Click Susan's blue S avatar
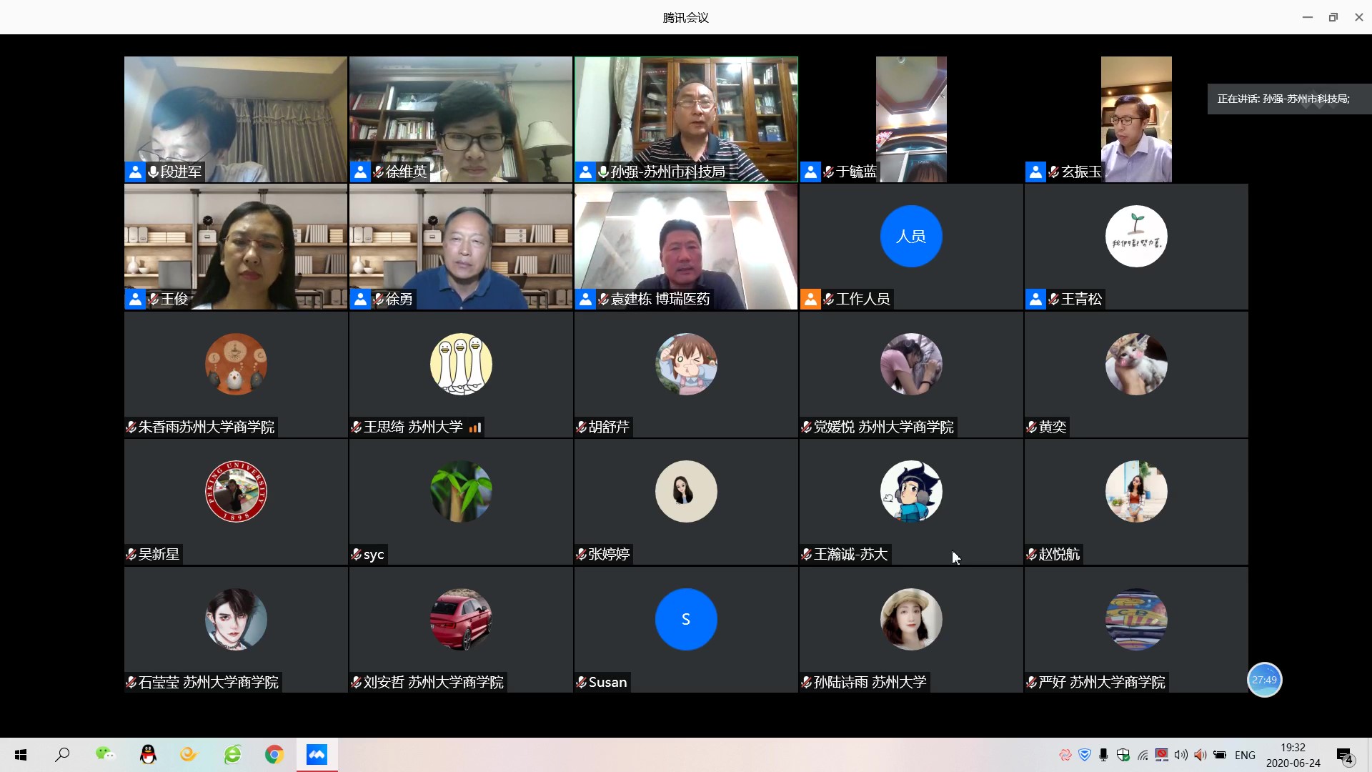Screen dimensions: 1372x772 coord(686,619)
